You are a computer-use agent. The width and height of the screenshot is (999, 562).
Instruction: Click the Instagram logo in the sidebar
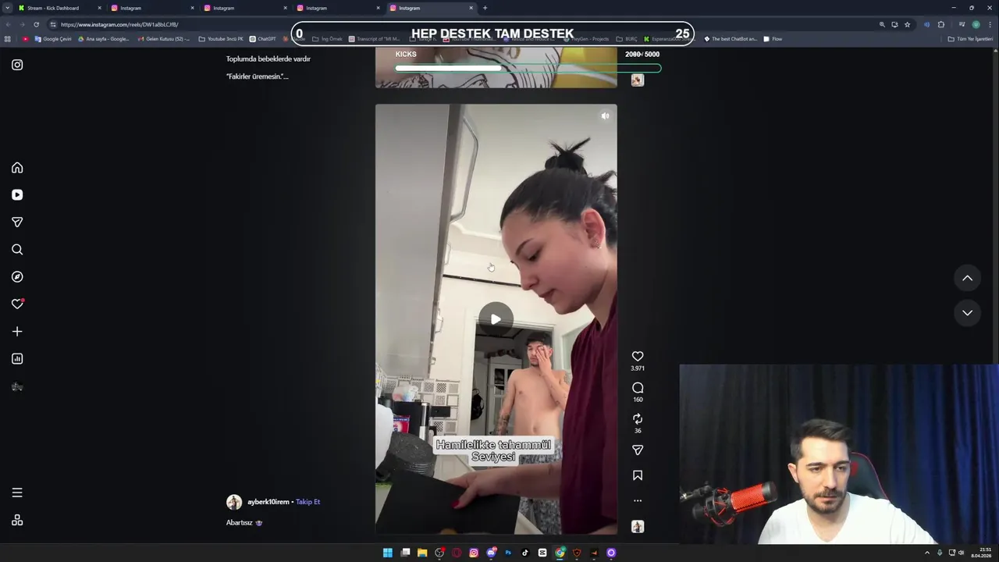[x=17, y=65]
